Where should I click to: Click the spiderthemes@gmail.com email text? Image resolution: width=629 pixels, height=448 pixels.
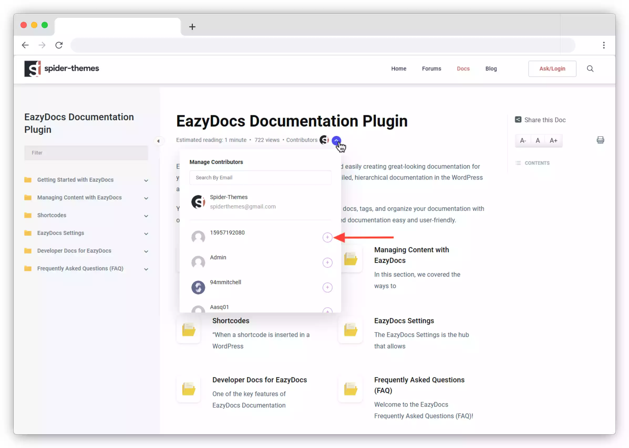coord(243,206)
